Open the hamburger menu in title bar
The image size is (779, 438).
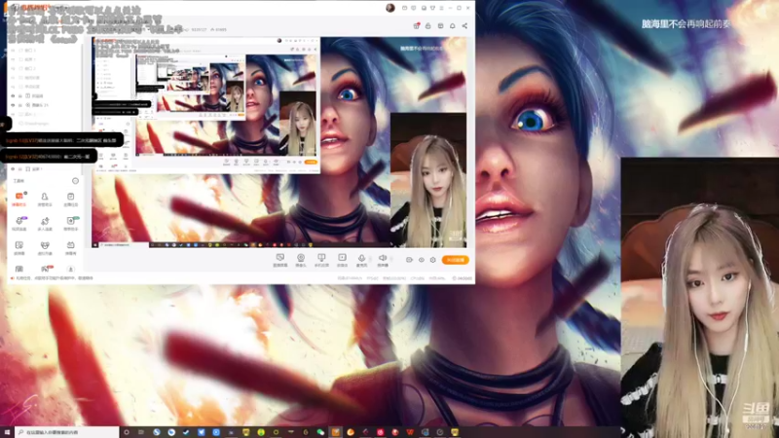tap(441, 8)
